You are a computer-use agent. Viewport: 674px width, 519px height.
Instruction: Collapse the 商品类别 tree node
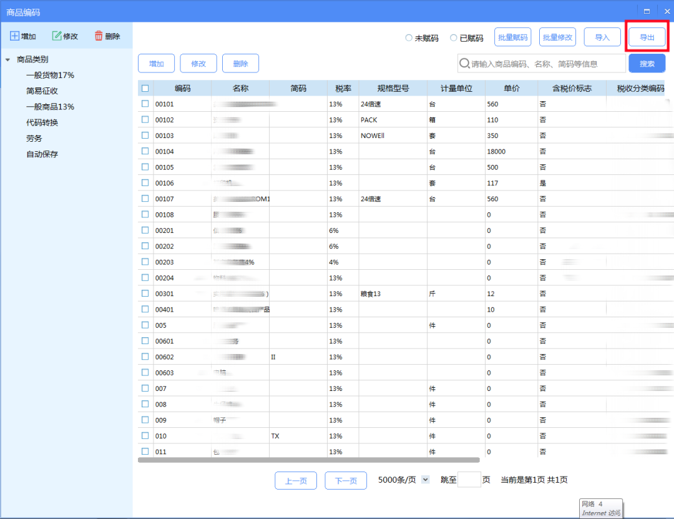click(7, 59)
